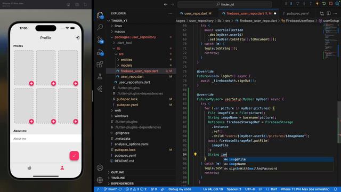341x192 pixels.
Task: Go back with the navigation arrow
Action: [x=166, y=4]
